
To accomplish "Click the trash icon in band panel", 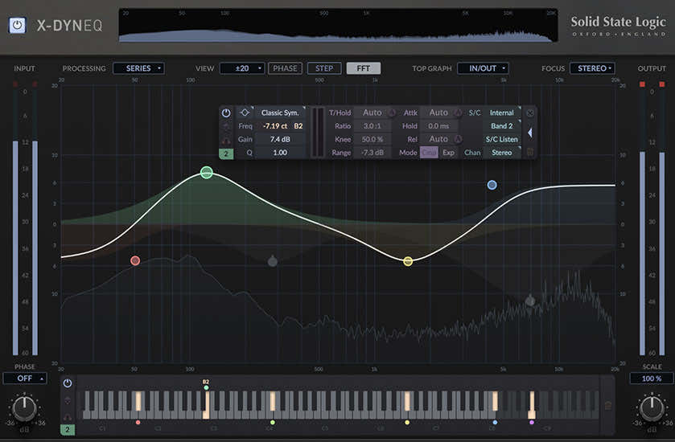I will (x=530, y=152).
